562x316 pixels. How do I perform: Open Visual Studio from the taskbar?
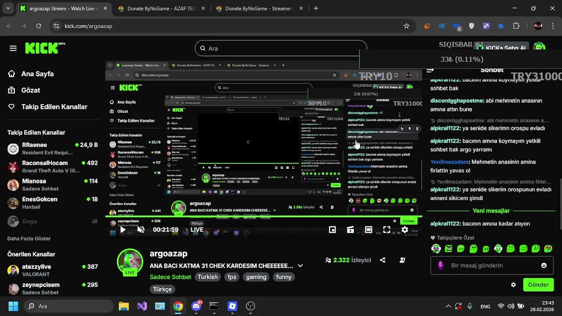(142, 306)
